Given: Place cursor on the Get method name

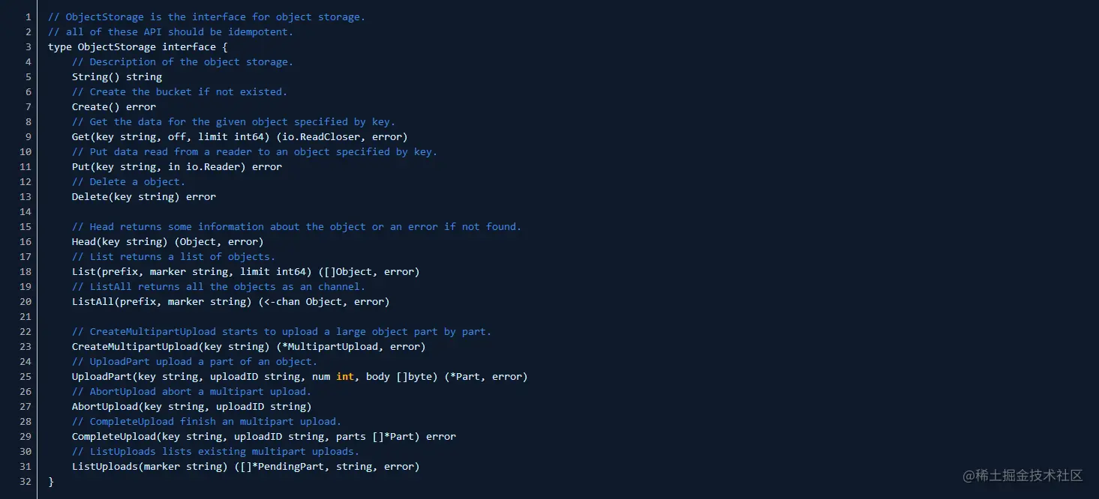Looking at the screenshot, I should (81, 136).
